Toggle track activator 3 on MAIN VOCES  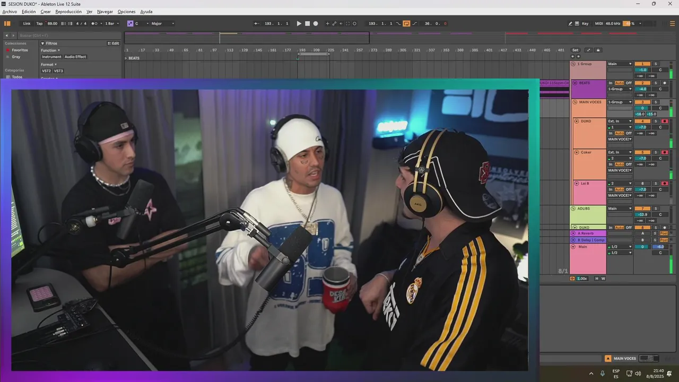tap(642, 102)
